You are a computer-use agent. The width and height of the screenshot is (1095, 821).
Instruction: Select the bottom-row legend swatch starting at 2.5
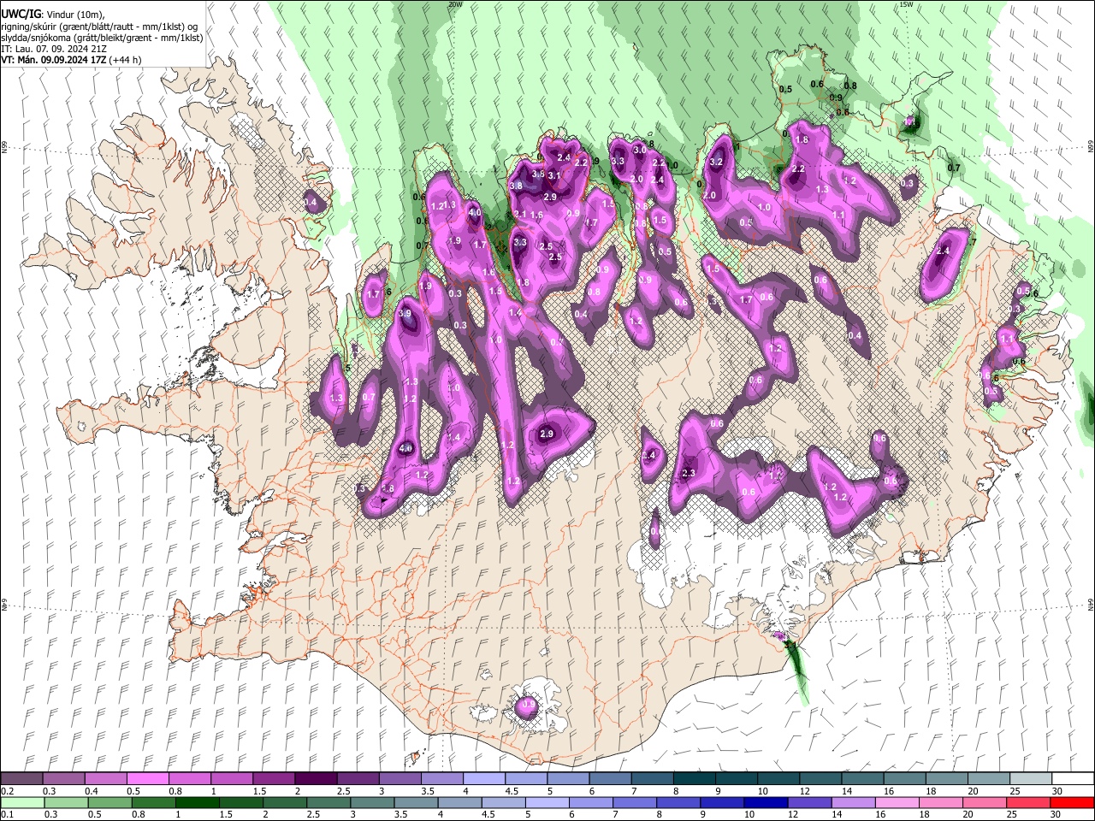click(x=329, y=802)
